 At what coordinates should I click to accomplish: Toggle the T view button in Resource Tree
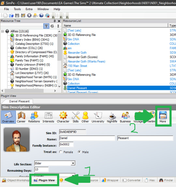[46, 26]
